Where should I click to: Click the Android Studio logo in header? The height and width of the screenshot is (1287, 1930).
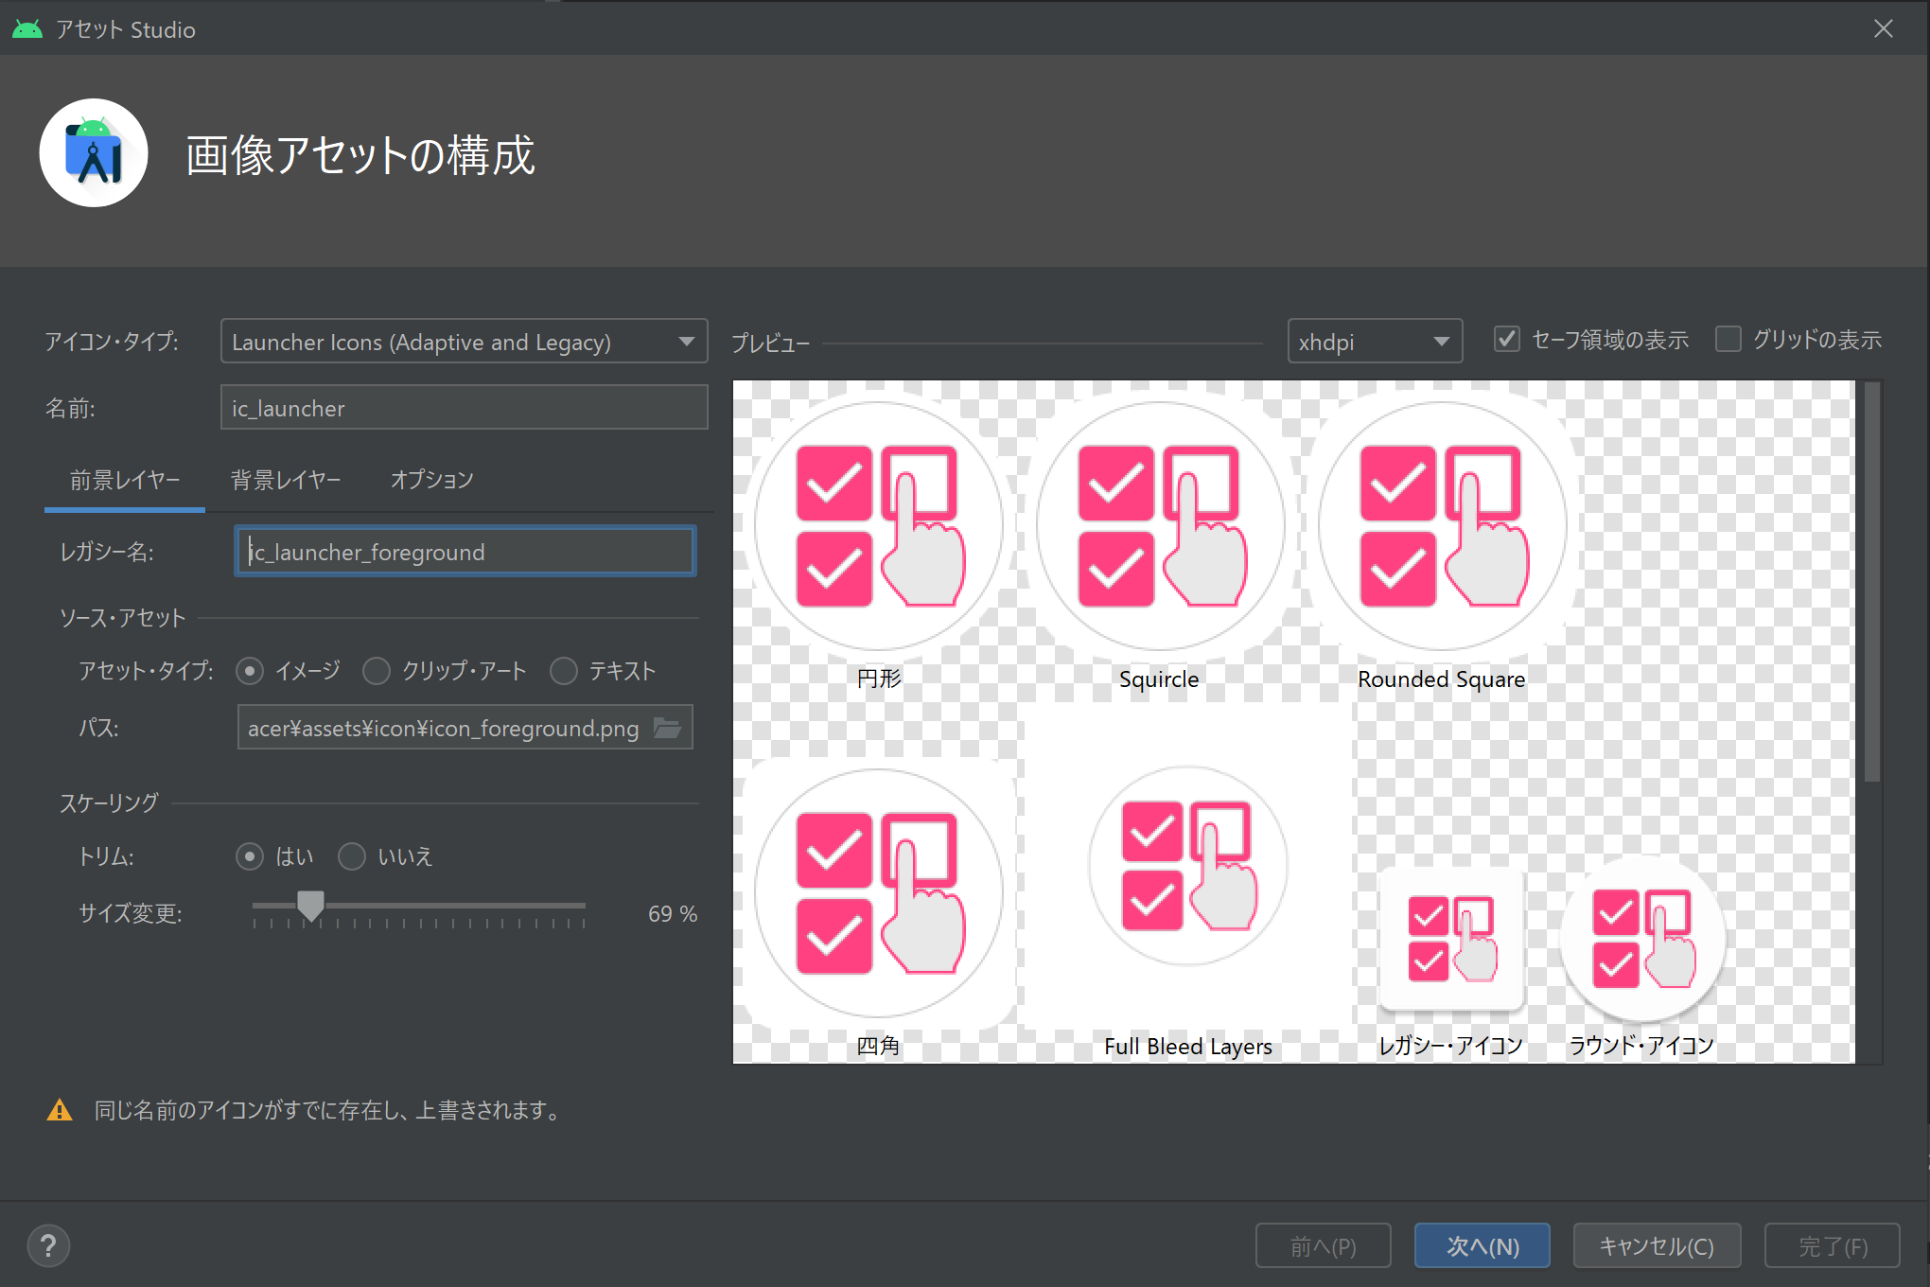coord(94,153)
